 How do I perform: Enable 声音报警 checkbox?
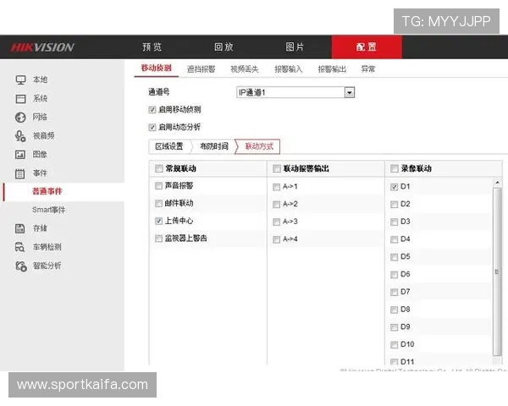(158, 186)
